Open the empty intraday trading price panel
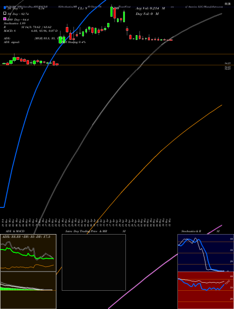The width and height of the screenshot is (234, 309). (94, 262)
